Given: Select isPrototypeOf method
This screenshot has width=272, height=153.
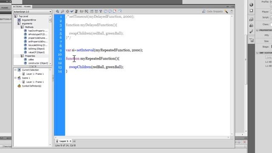Looking at the screenshot, I should click(38, 34).
